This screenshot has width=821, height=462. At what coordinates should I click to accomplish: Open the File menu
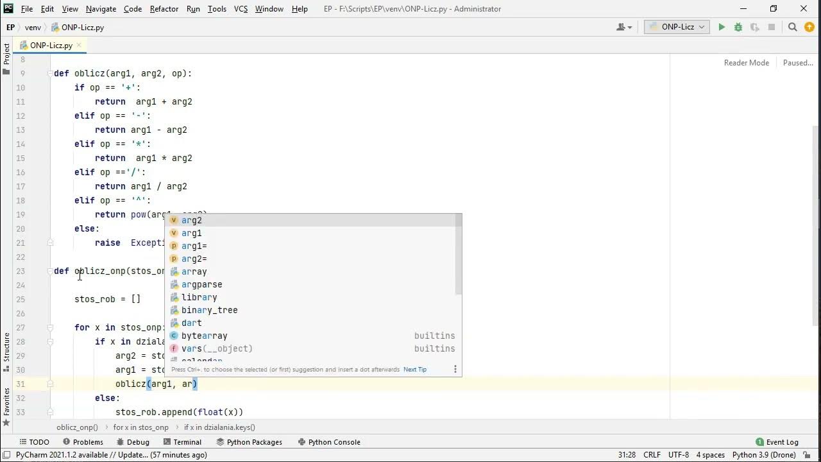[27, 9]
